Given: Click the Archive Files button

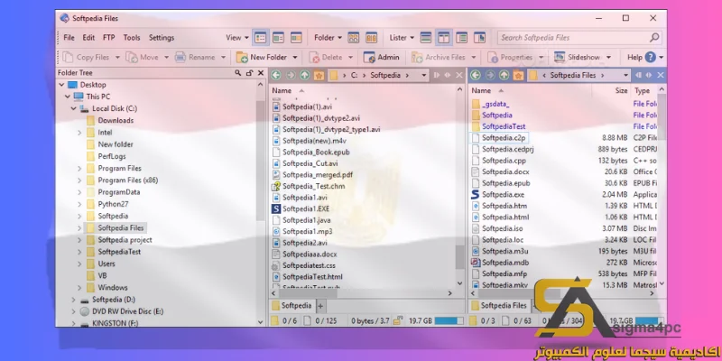Looking at the screenshot, I should click(439, 57).
